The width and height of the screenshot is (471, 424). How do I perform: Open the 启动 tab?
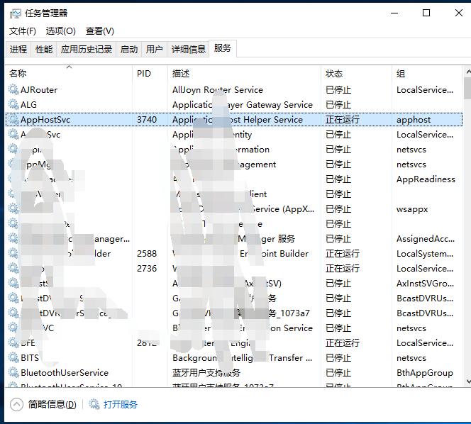pos(129,50)
